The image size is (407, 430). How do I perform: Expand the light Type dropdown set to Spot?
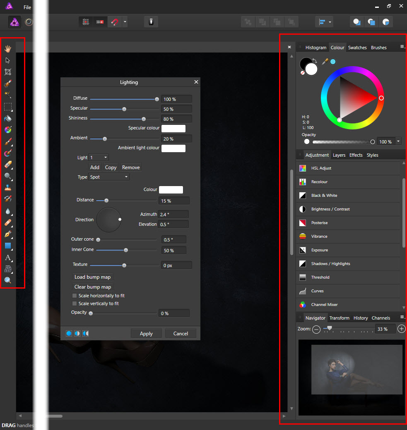109,177
